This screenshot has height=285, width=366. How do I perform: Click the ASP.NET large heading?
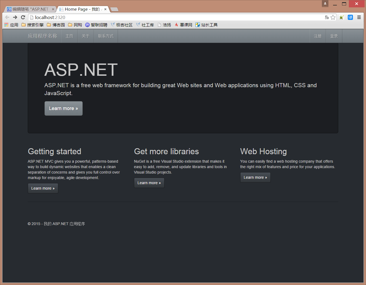pyautogui.click(x=81, y=70)
